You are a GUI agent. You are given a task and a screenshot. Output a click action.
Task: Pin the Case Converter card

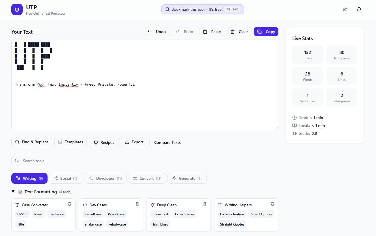(69, 204)
